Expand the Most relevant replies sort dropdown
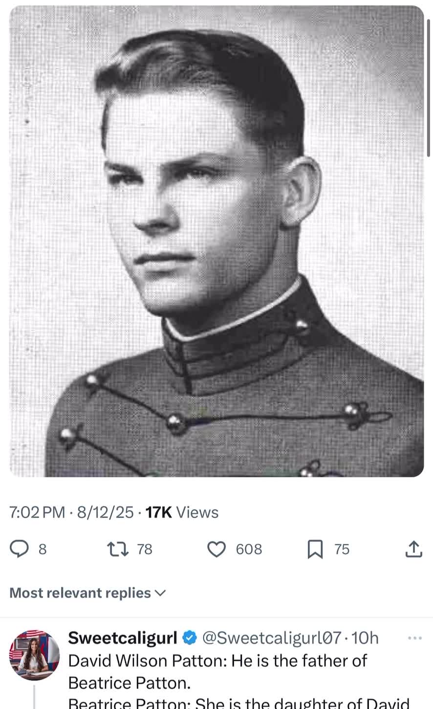This screenshot has width=433, height=709. pyautogui.click(x=88, y=593)
